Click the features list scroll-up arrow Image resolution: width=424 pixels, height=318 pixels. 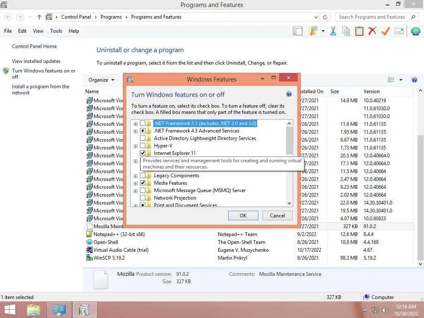[x=289, y=123]
